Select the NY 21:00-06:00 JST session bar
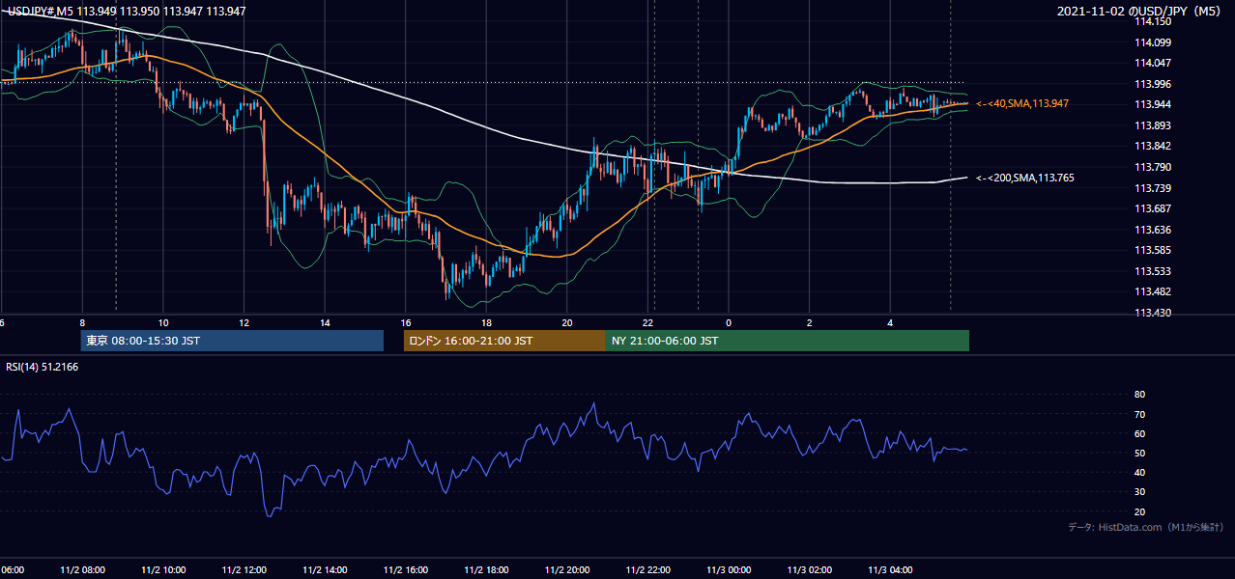 pos(788,341)
